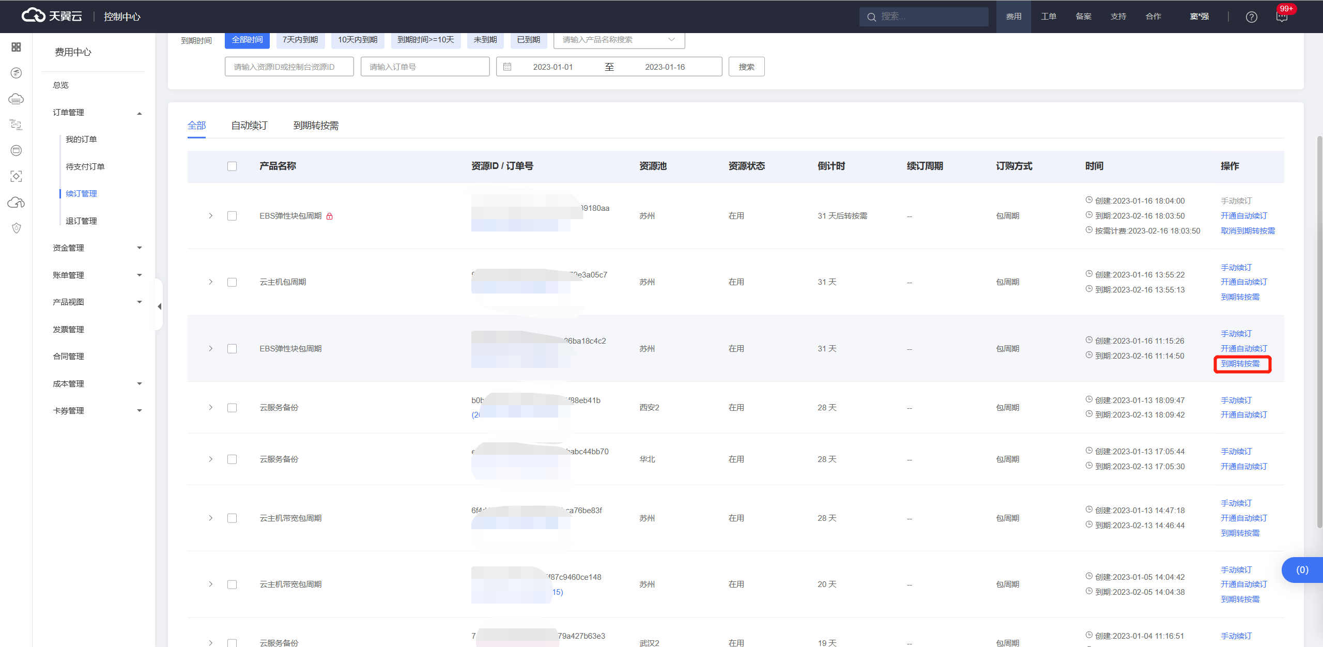This screenshot has height=647, width=1323.
Task: Open the notifications icon with 99+ badge
Action: click(x=1282, y=17)
